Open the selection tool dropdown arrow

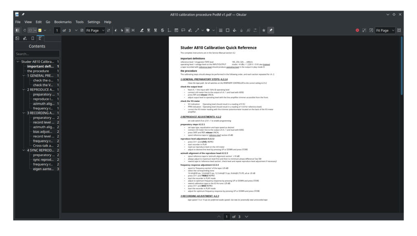[x=35, y=30]
